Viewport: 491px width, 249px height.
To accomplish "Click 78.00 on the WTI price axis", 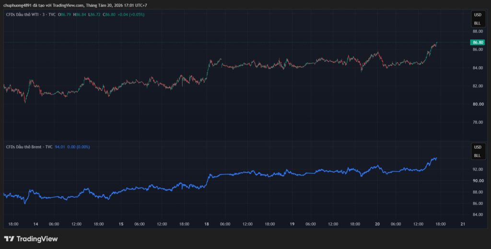I will tap(478, 122).
